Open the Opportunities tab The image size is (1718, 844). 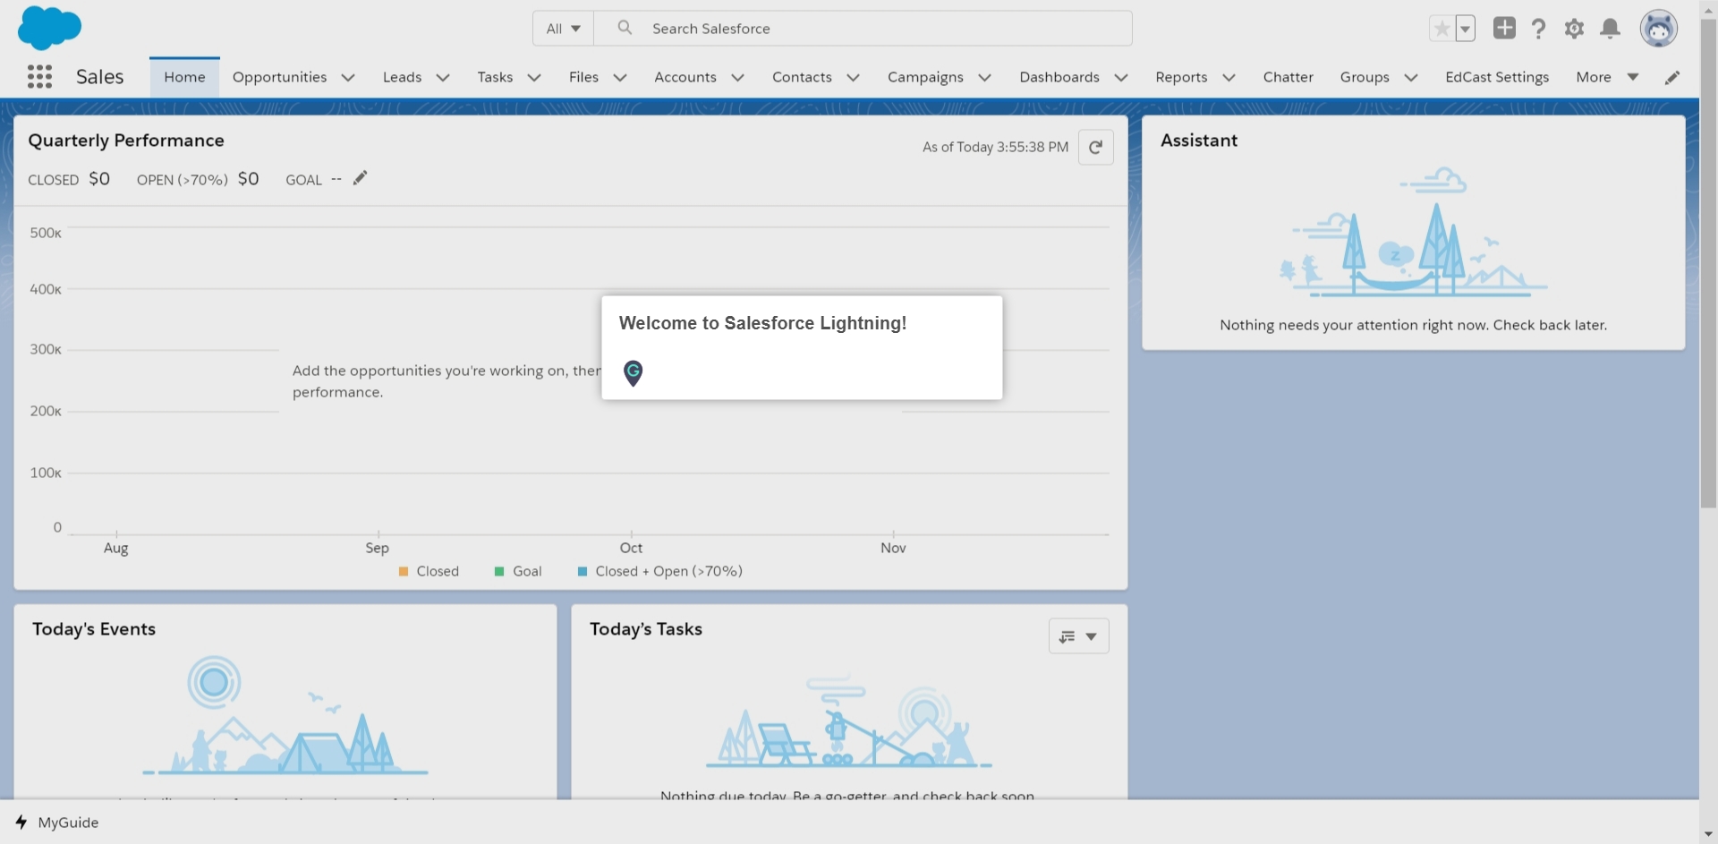tap(279, 77)
